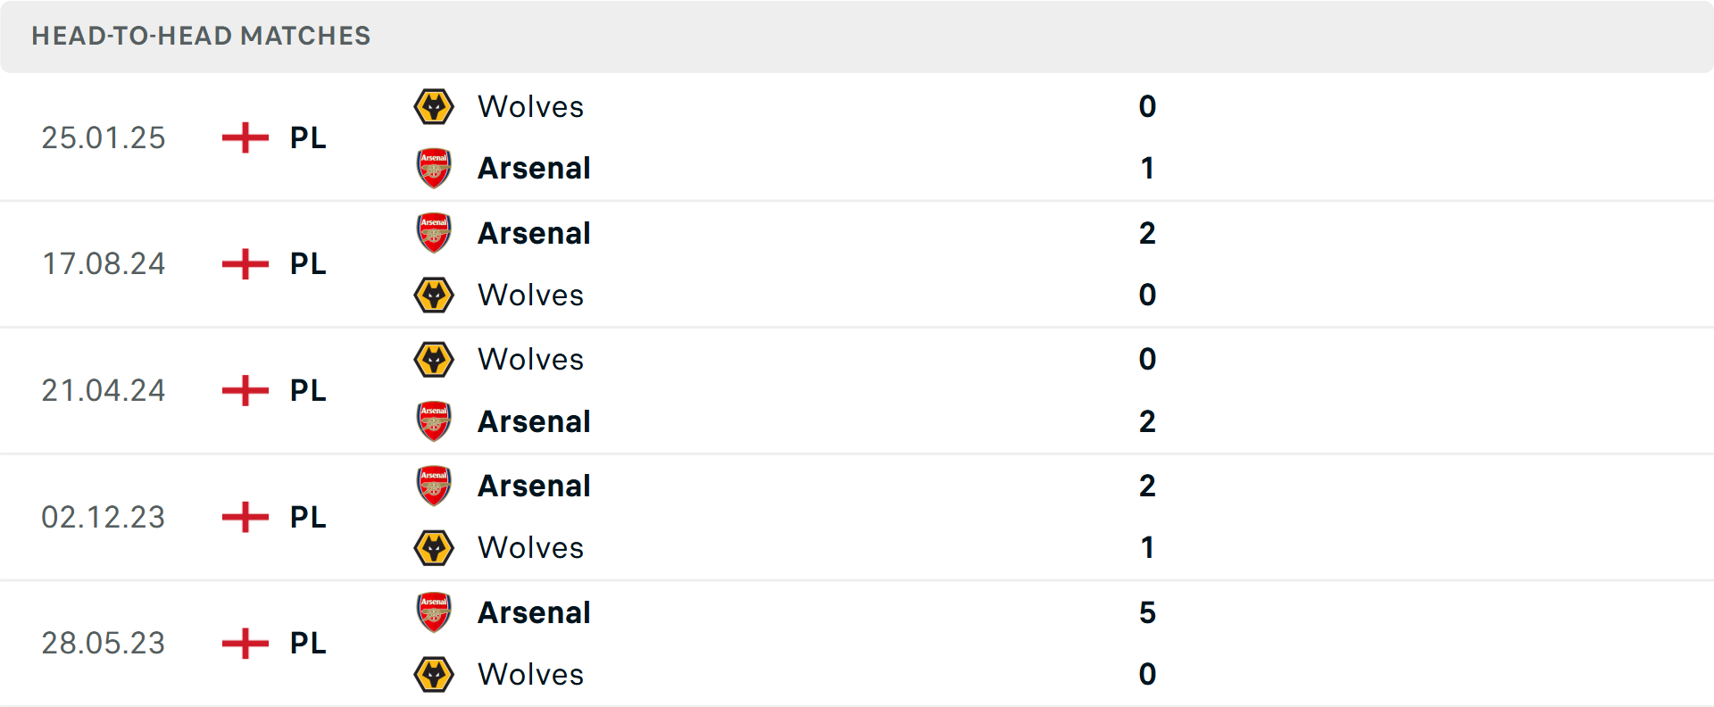
Task: Click the England flag beside the 25.01.25 date
Action: point(243,138)
